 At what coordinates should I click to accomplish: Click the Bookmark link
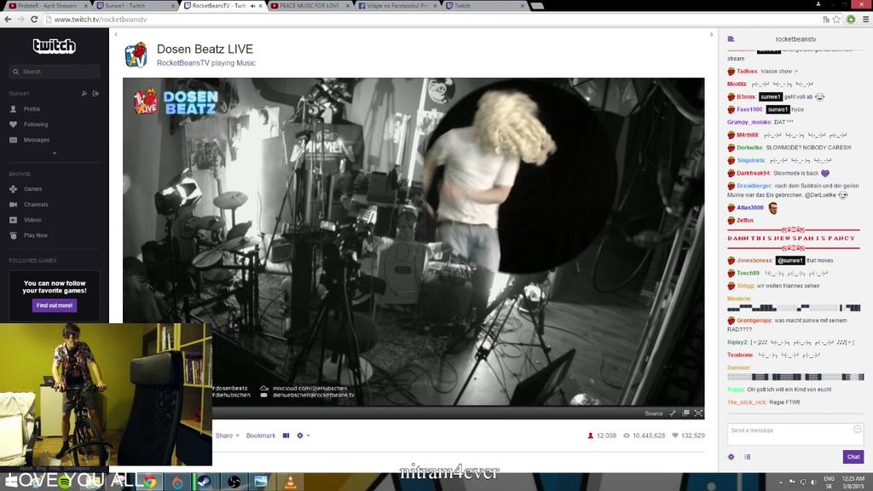261,436
